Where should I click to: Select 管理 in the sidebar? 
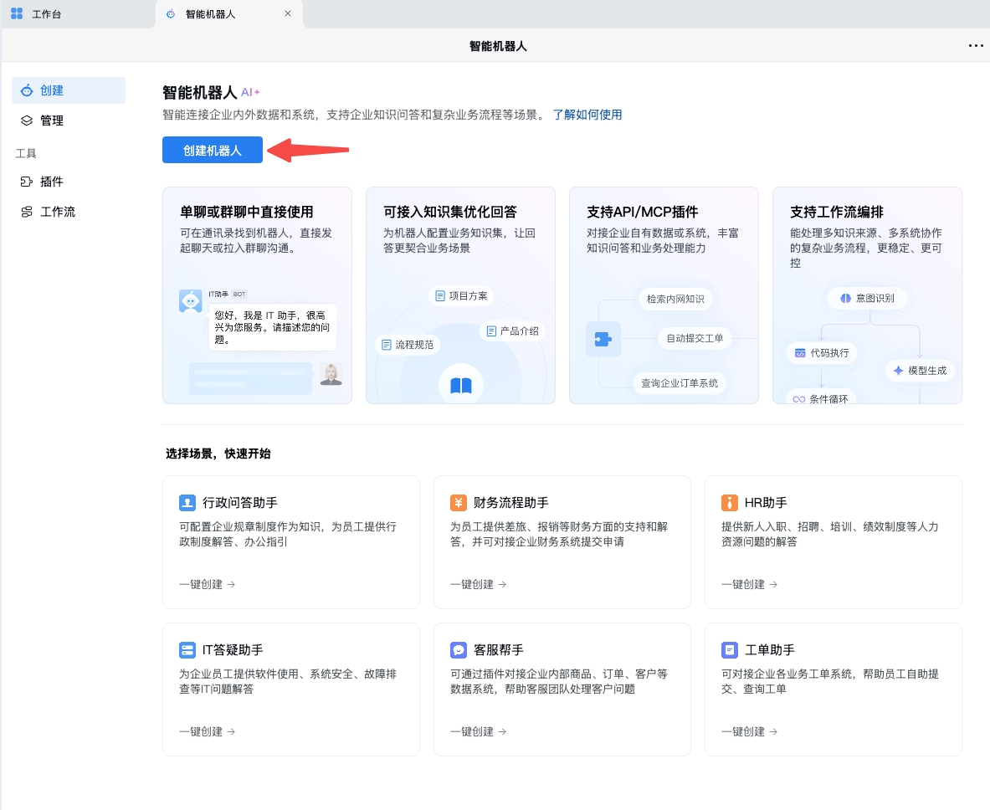68,120
